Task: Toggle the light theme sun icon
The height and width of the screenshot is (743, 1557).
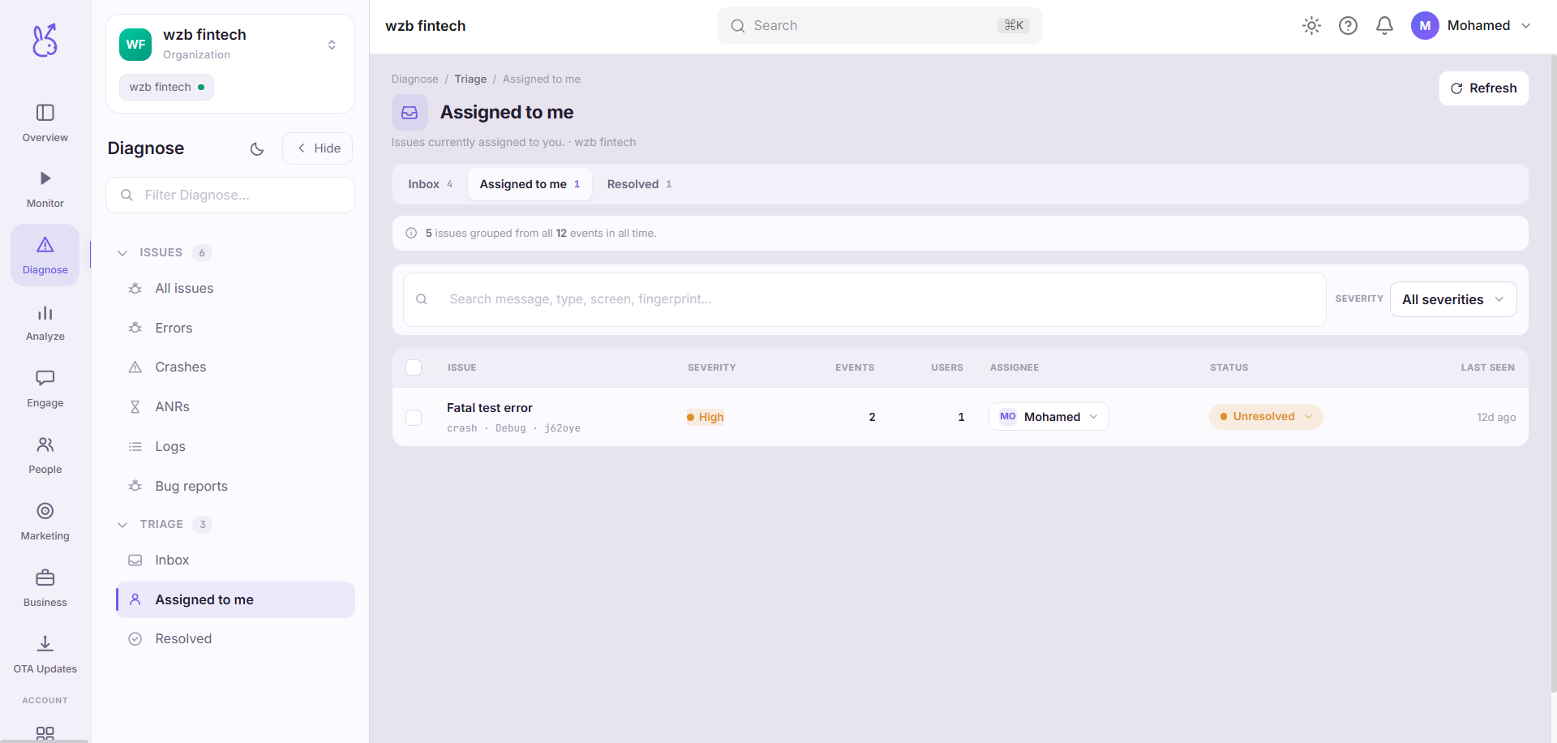Action: (x=1311, y=26)
